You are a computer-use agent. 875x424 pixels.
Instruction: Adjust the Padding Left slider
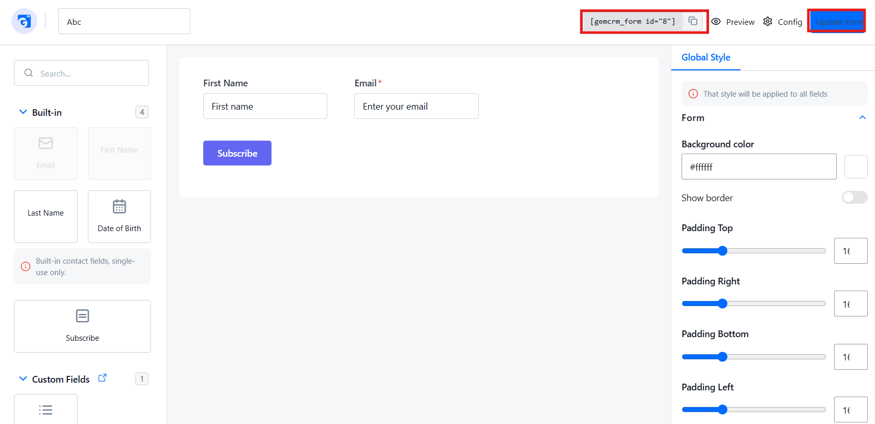[753, 410]
